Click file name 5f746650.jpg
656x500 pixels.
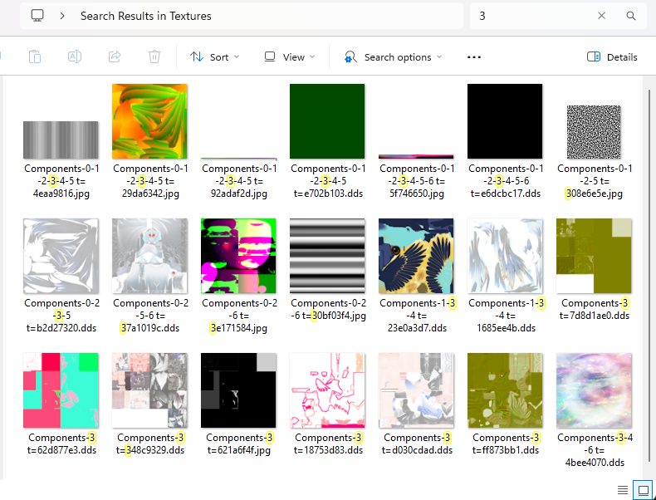click(x=417, y=194)
